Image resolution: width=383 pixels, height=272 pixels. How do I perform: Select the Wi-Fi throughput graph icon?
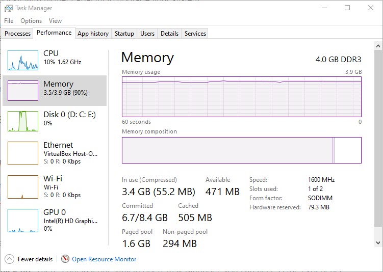click(23, 187)
